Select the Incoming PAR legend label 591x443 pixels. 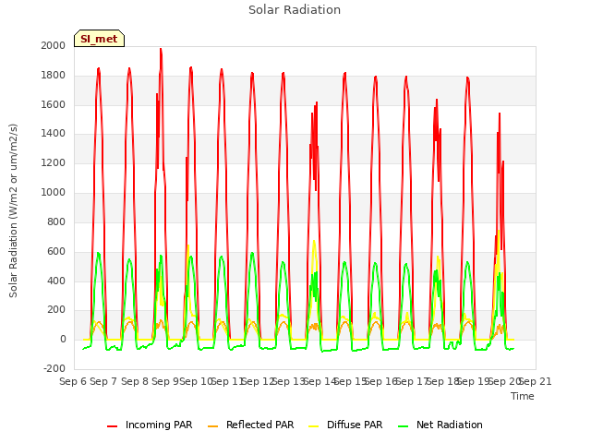tap(159, 425)
